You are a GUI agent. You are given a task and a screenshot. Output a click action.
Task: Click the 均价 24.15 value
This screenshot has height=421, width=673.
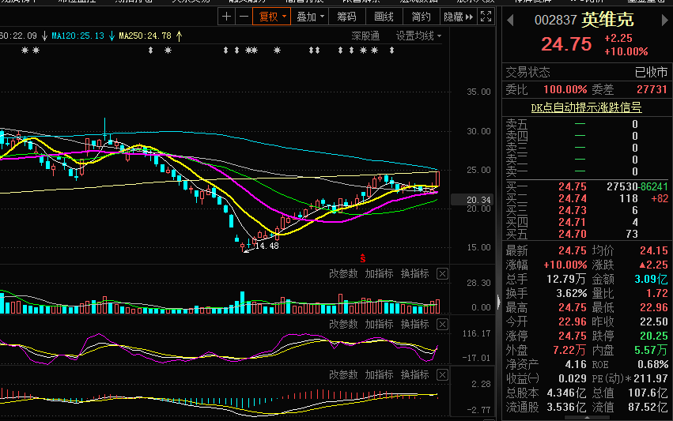[x=654, y=250]
